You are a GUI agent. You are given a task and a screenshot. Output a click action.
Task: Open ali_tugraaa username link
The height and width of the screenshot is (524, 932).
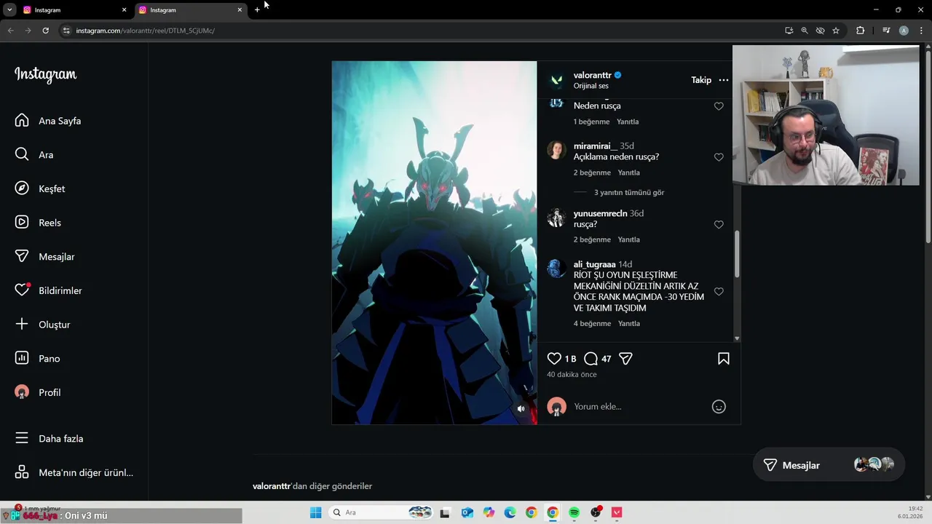(x=594, y=264)
